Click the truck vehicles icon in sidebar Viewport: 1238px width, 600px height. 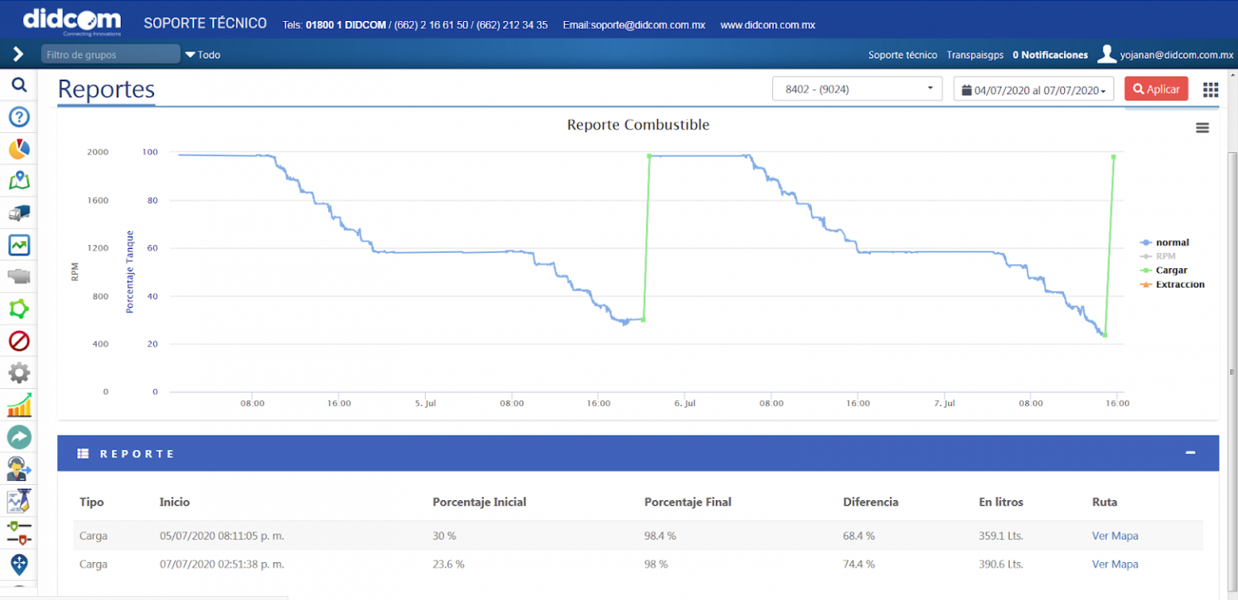[x=19, y=213]
